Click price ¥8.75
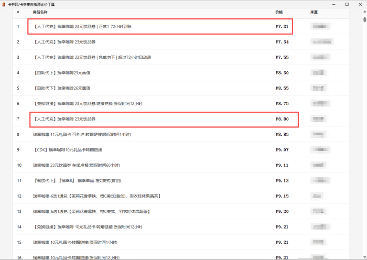367x260 pixels. [x=282, y=103]
